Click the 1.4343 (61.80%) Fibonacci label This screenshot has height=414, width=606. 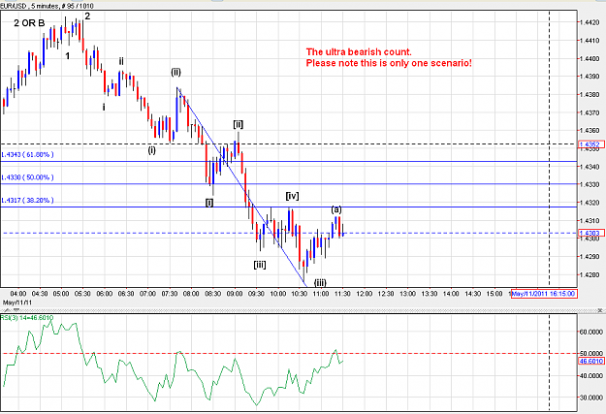(x=27, y=154)
